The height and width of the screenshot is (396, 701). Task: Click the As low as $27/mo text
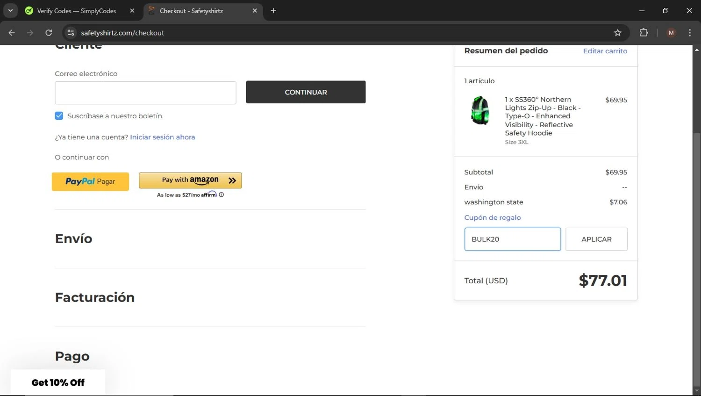pyautogui.click(x=179, y=195)
